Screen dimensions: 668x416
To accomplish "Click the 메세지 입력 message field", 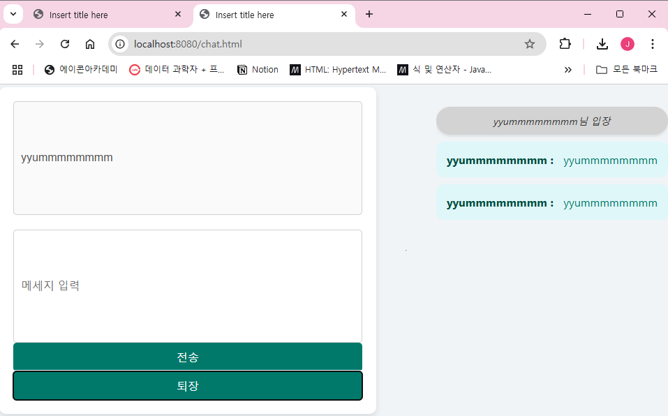I will [x=188, y=286].
